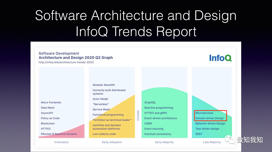Screen dimensions: 272x152
Task: Open the infoq.link/architecture-trends-2020 URL
Action: (x=66, y=62)
